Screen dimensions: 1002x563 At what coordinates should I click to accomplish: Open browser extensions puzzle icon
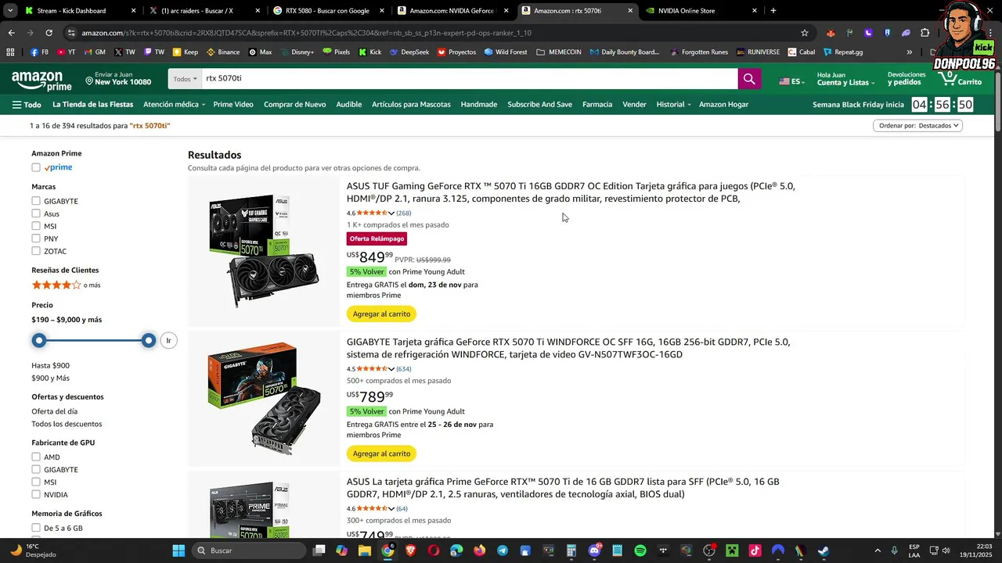[925, 33]
